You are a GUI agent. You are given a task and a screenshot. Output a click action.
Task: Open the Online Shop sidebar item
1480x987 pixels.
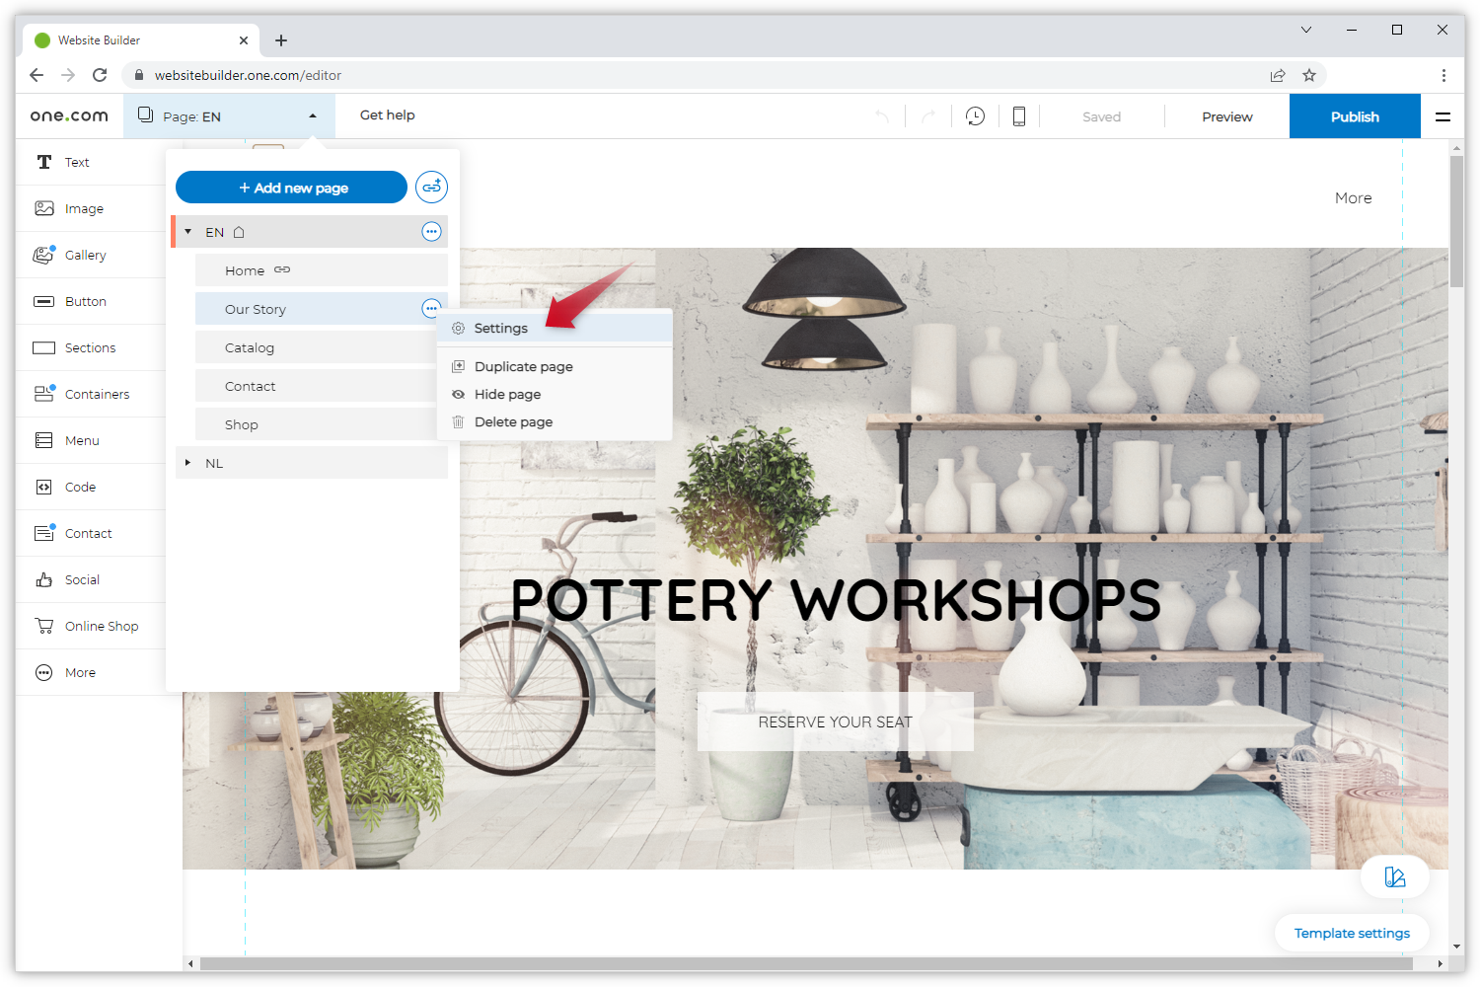tap(101, 626)
